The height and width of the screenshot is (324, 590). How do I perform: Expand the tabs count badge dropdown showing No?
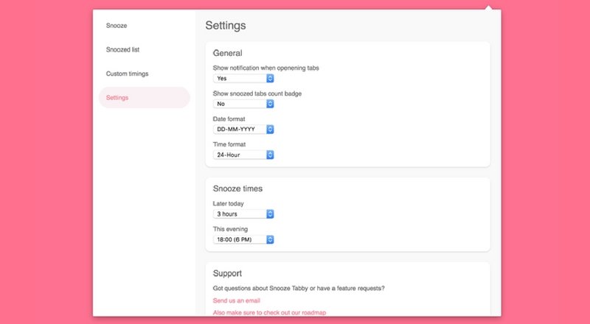point(243,104)
